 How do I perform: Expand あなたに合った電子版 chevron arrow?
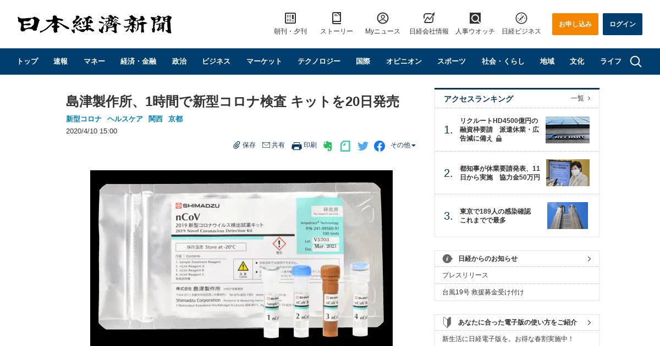tap(589, 322)
